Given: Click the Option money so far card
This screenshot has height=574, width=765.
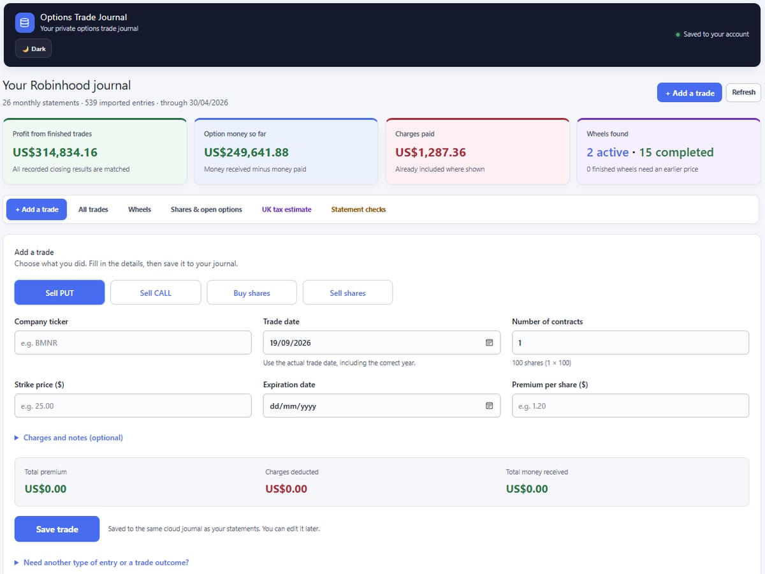Looking at the screenshot, I should (x=286, y=151).
